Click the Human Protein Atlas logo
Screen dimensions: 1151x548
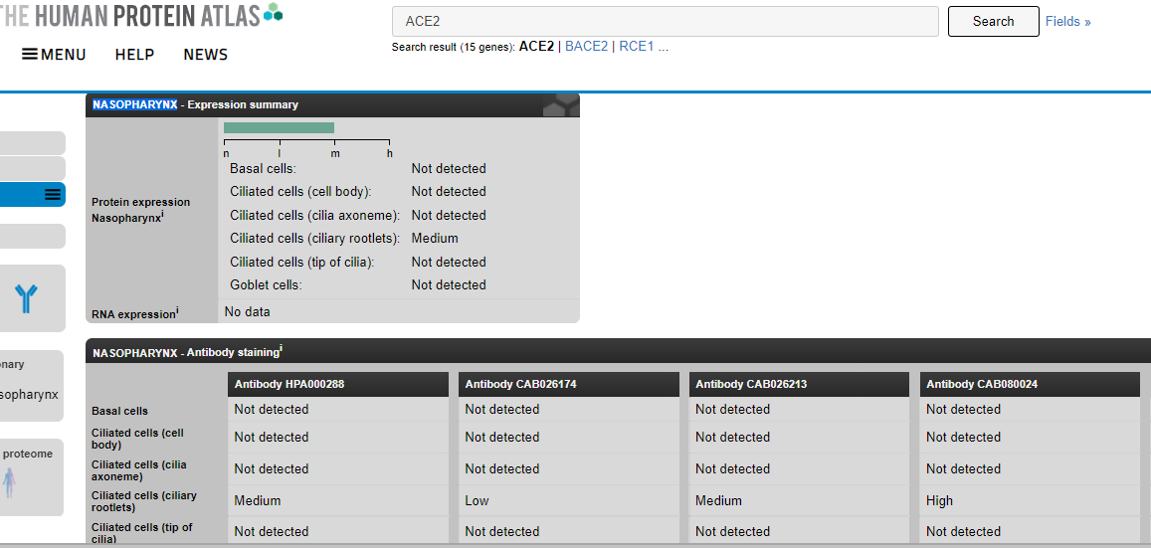[139, 15]
